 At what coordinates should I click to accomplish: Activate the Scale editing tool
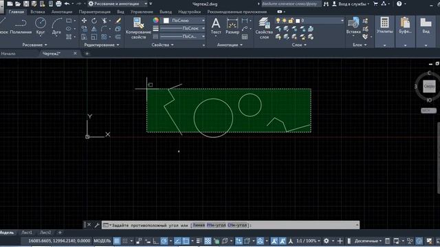click(x=94, y=37)
